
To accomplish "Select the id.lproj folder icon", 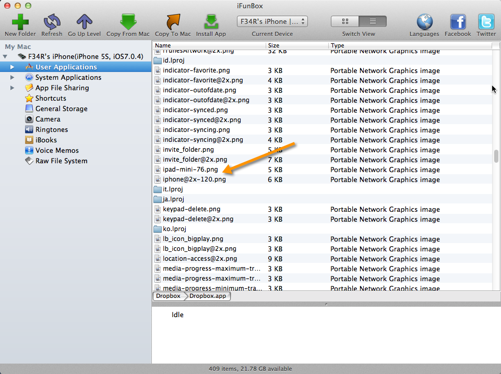I will [158, 61].
